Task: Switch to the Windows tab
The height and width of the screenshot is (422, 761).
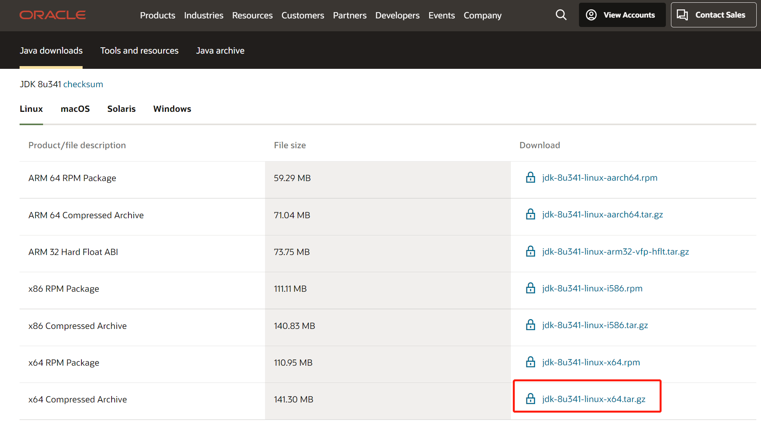Action: [x=172, y=109]
